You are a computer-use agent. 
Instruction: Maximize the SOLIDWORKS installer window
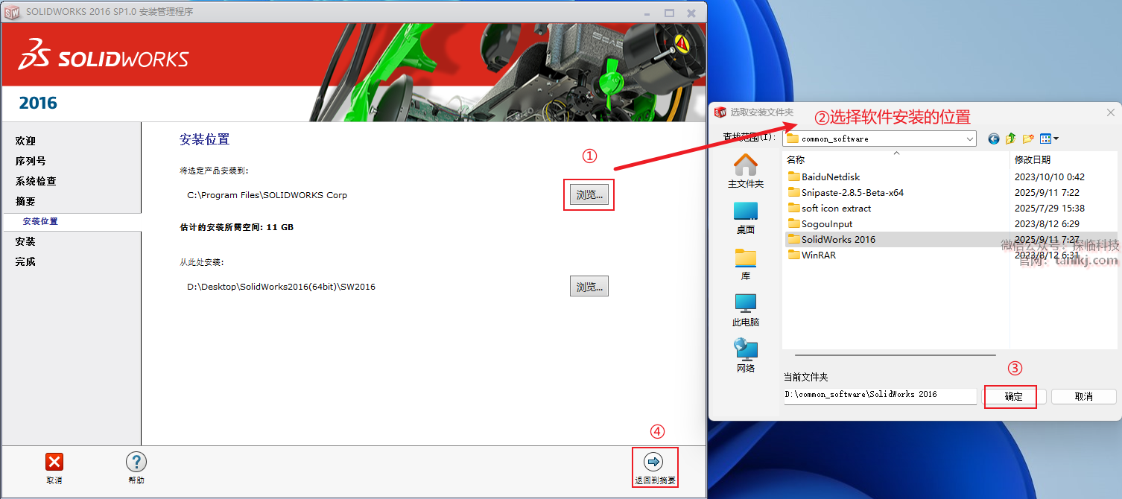tap(669, 13)
